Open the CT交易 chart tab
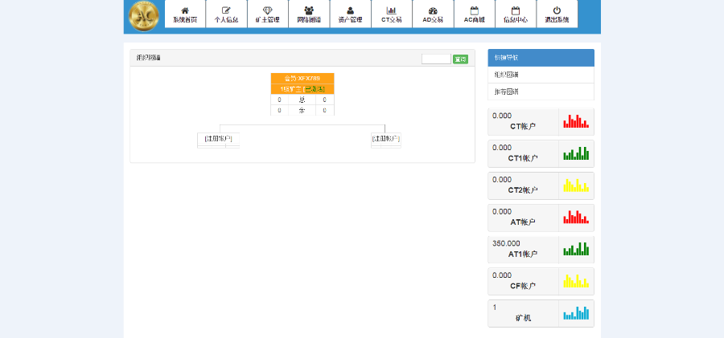The image size is (724, 338). [x=391, y=14]
